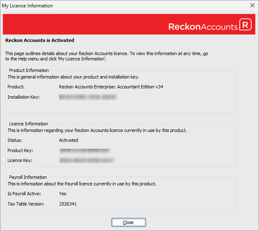Close the My Licence Information dialog via X
Viewport: 259px width, 231px height.
point(252,5)
